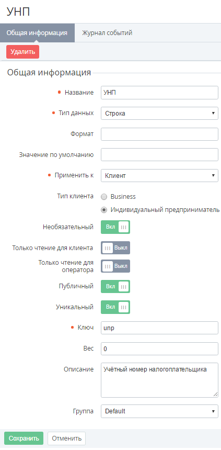Screen dimensions: 221x450
Task: Click the Ключ field containing unp
Action: [x=159, y=328]
